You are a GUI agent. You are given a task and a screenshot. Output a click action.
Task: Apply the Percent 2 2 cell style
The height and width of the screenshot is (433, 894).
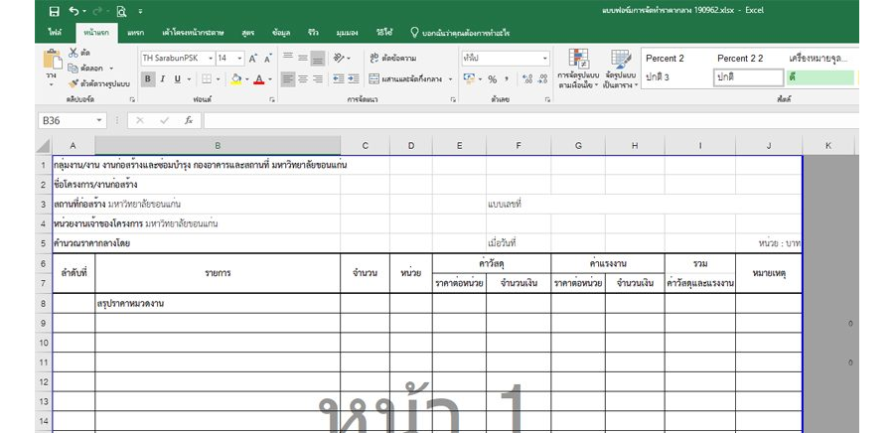(x=739, y=59)
